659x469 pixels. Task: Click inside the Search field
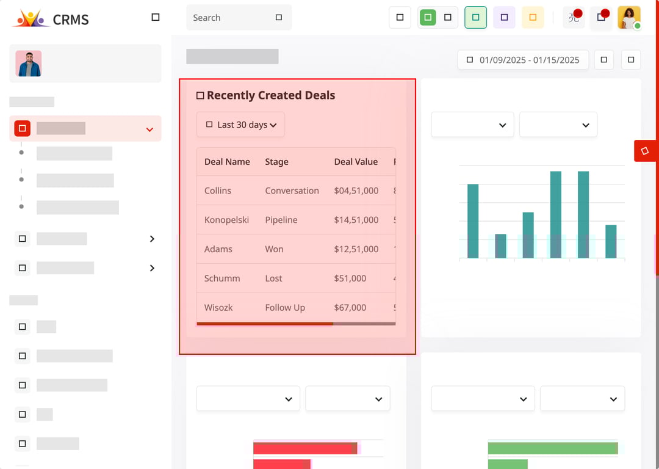232,18
